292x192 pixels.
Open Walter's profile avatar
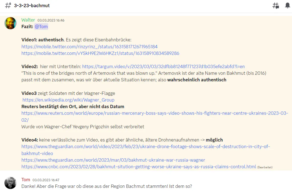[x=10, y=23]
